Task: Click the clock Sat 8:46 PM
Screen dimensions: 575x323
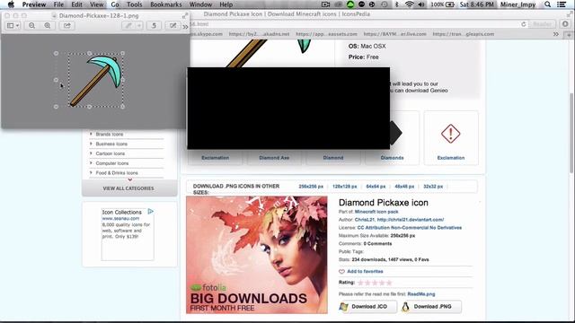Action: click(x=476, y=4)
